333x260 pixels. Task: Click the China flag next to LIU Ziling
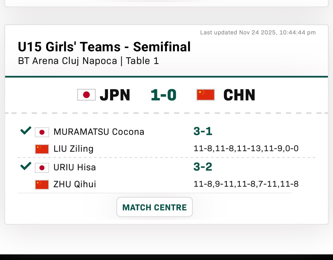42,149
